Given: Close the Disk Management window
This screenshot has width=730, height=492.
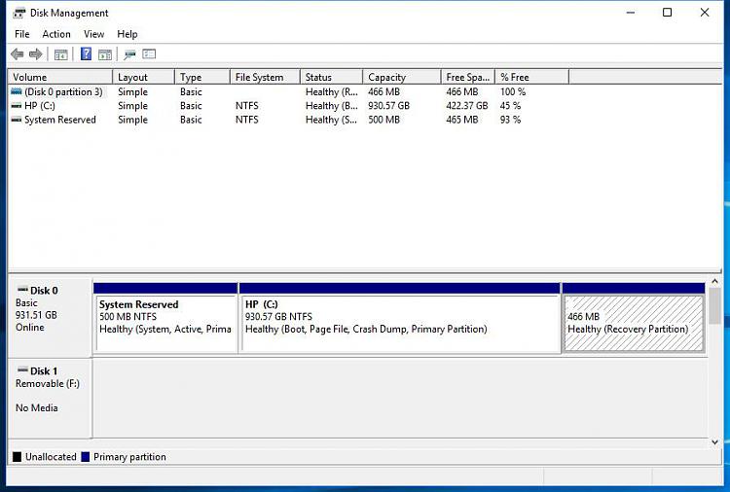Looking at the screenshot, I should (705, 13).
